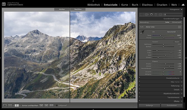The height and width of the screenshot is (110, 187).
Task: Select the spot removal tool
Action: pos(147,14)
